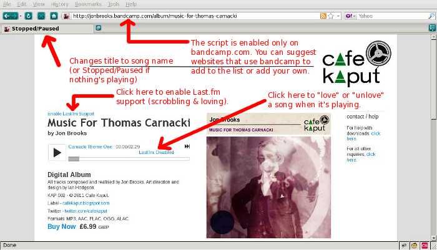Click the track progress bar track
Viewport: 437px width, 250px height.
(129, 159)
